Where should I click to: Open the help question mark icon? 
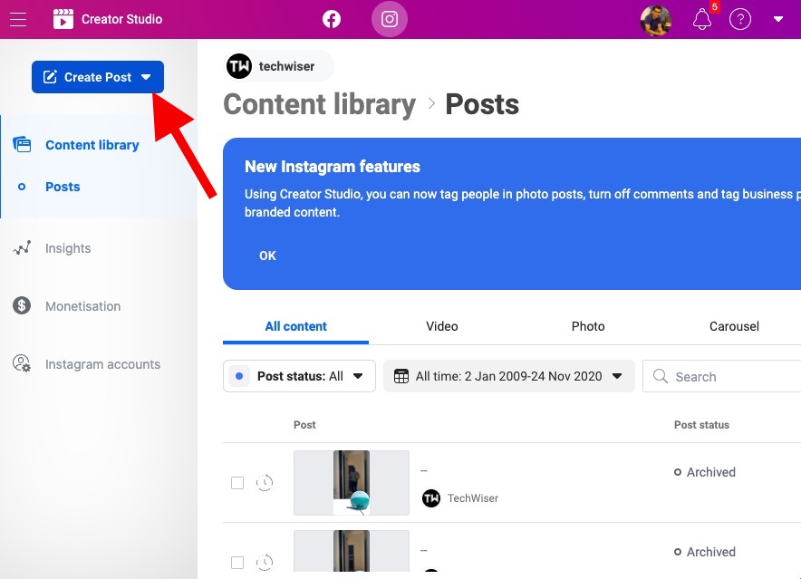pyautogui.click(x=740, y=20)
